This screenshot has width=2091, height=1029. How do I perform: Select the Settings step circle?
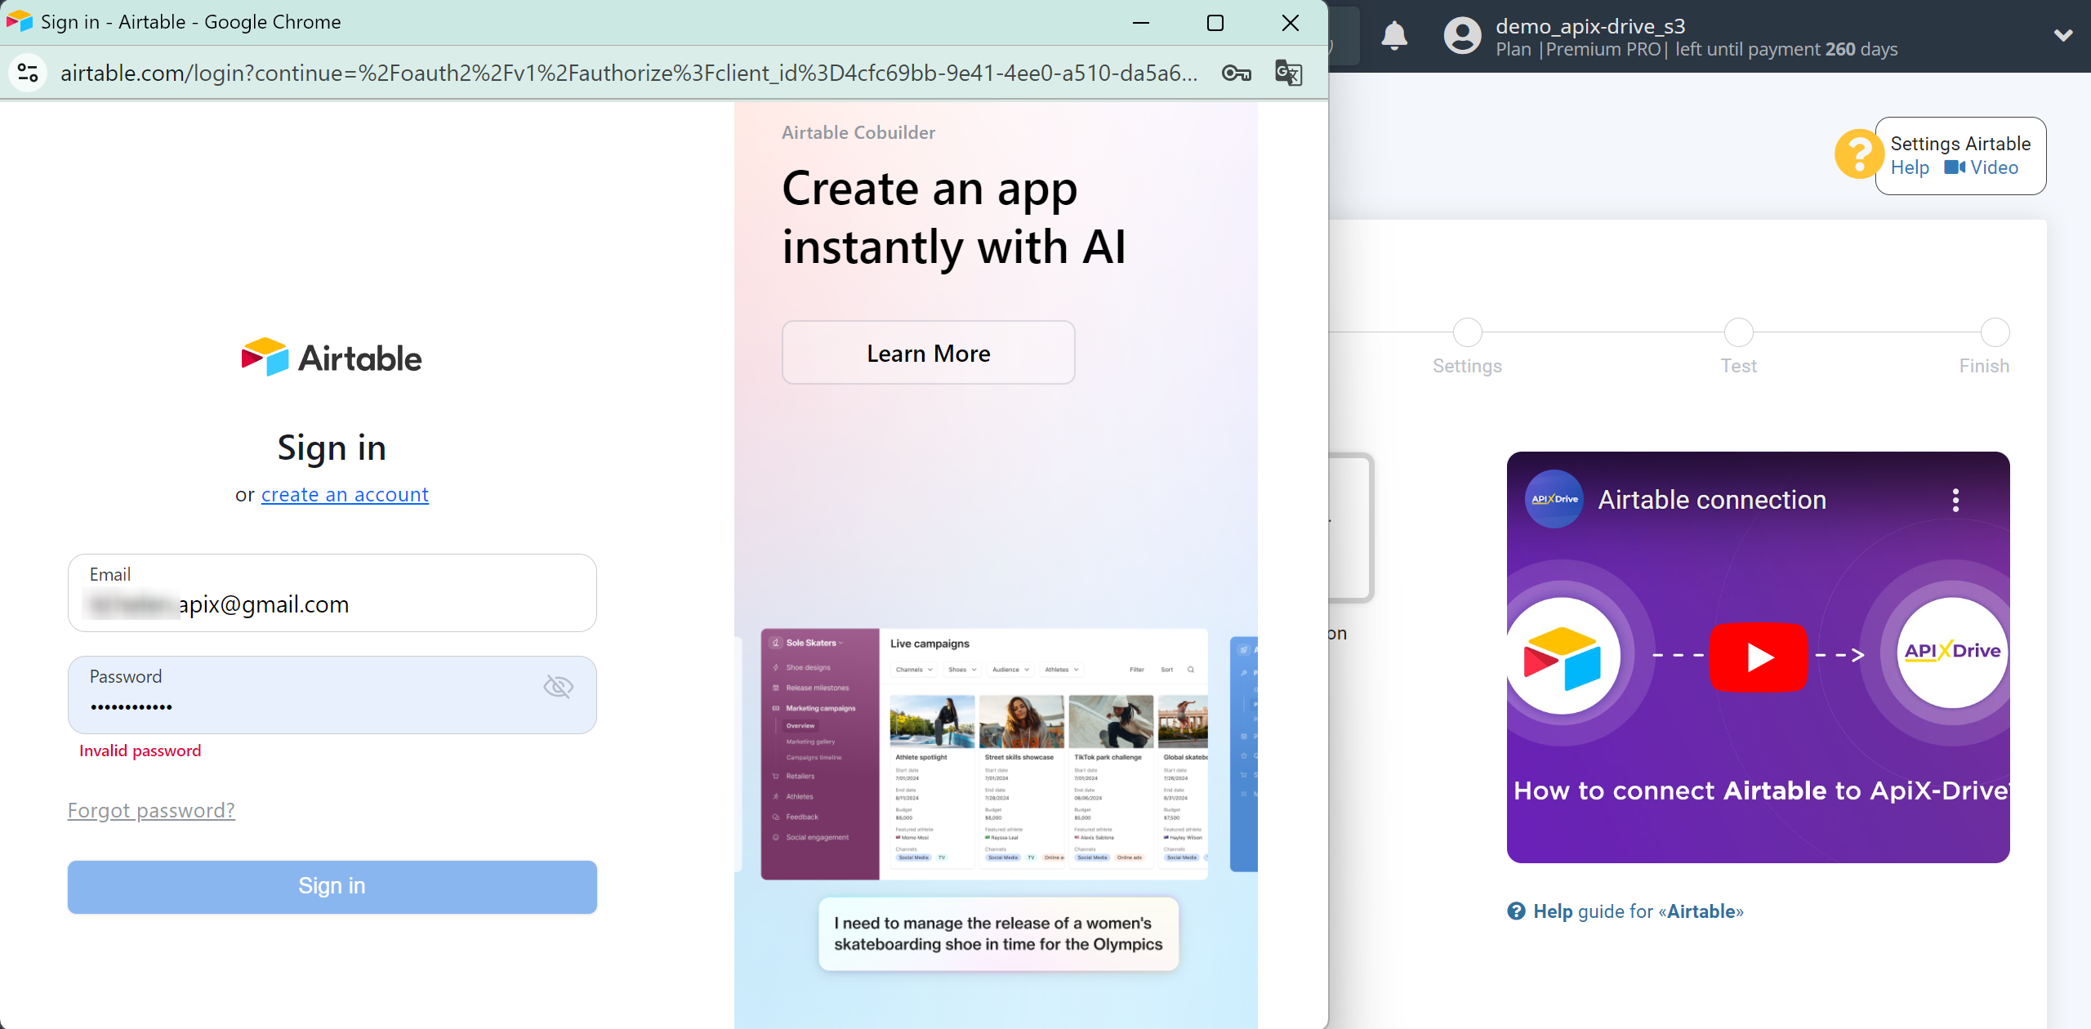pyautogui.click(x=1468, y=332)
